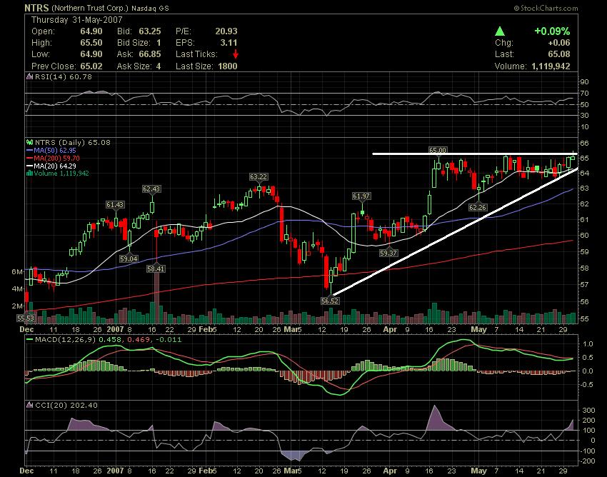Image resolution: width=607 pixels, height=477 pixels.
Task: Click the Last Size value 1800
Action: pos(228,66)
